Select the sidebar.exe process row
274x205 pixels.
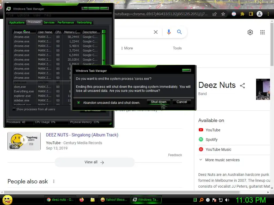click(x=42, y=100)
